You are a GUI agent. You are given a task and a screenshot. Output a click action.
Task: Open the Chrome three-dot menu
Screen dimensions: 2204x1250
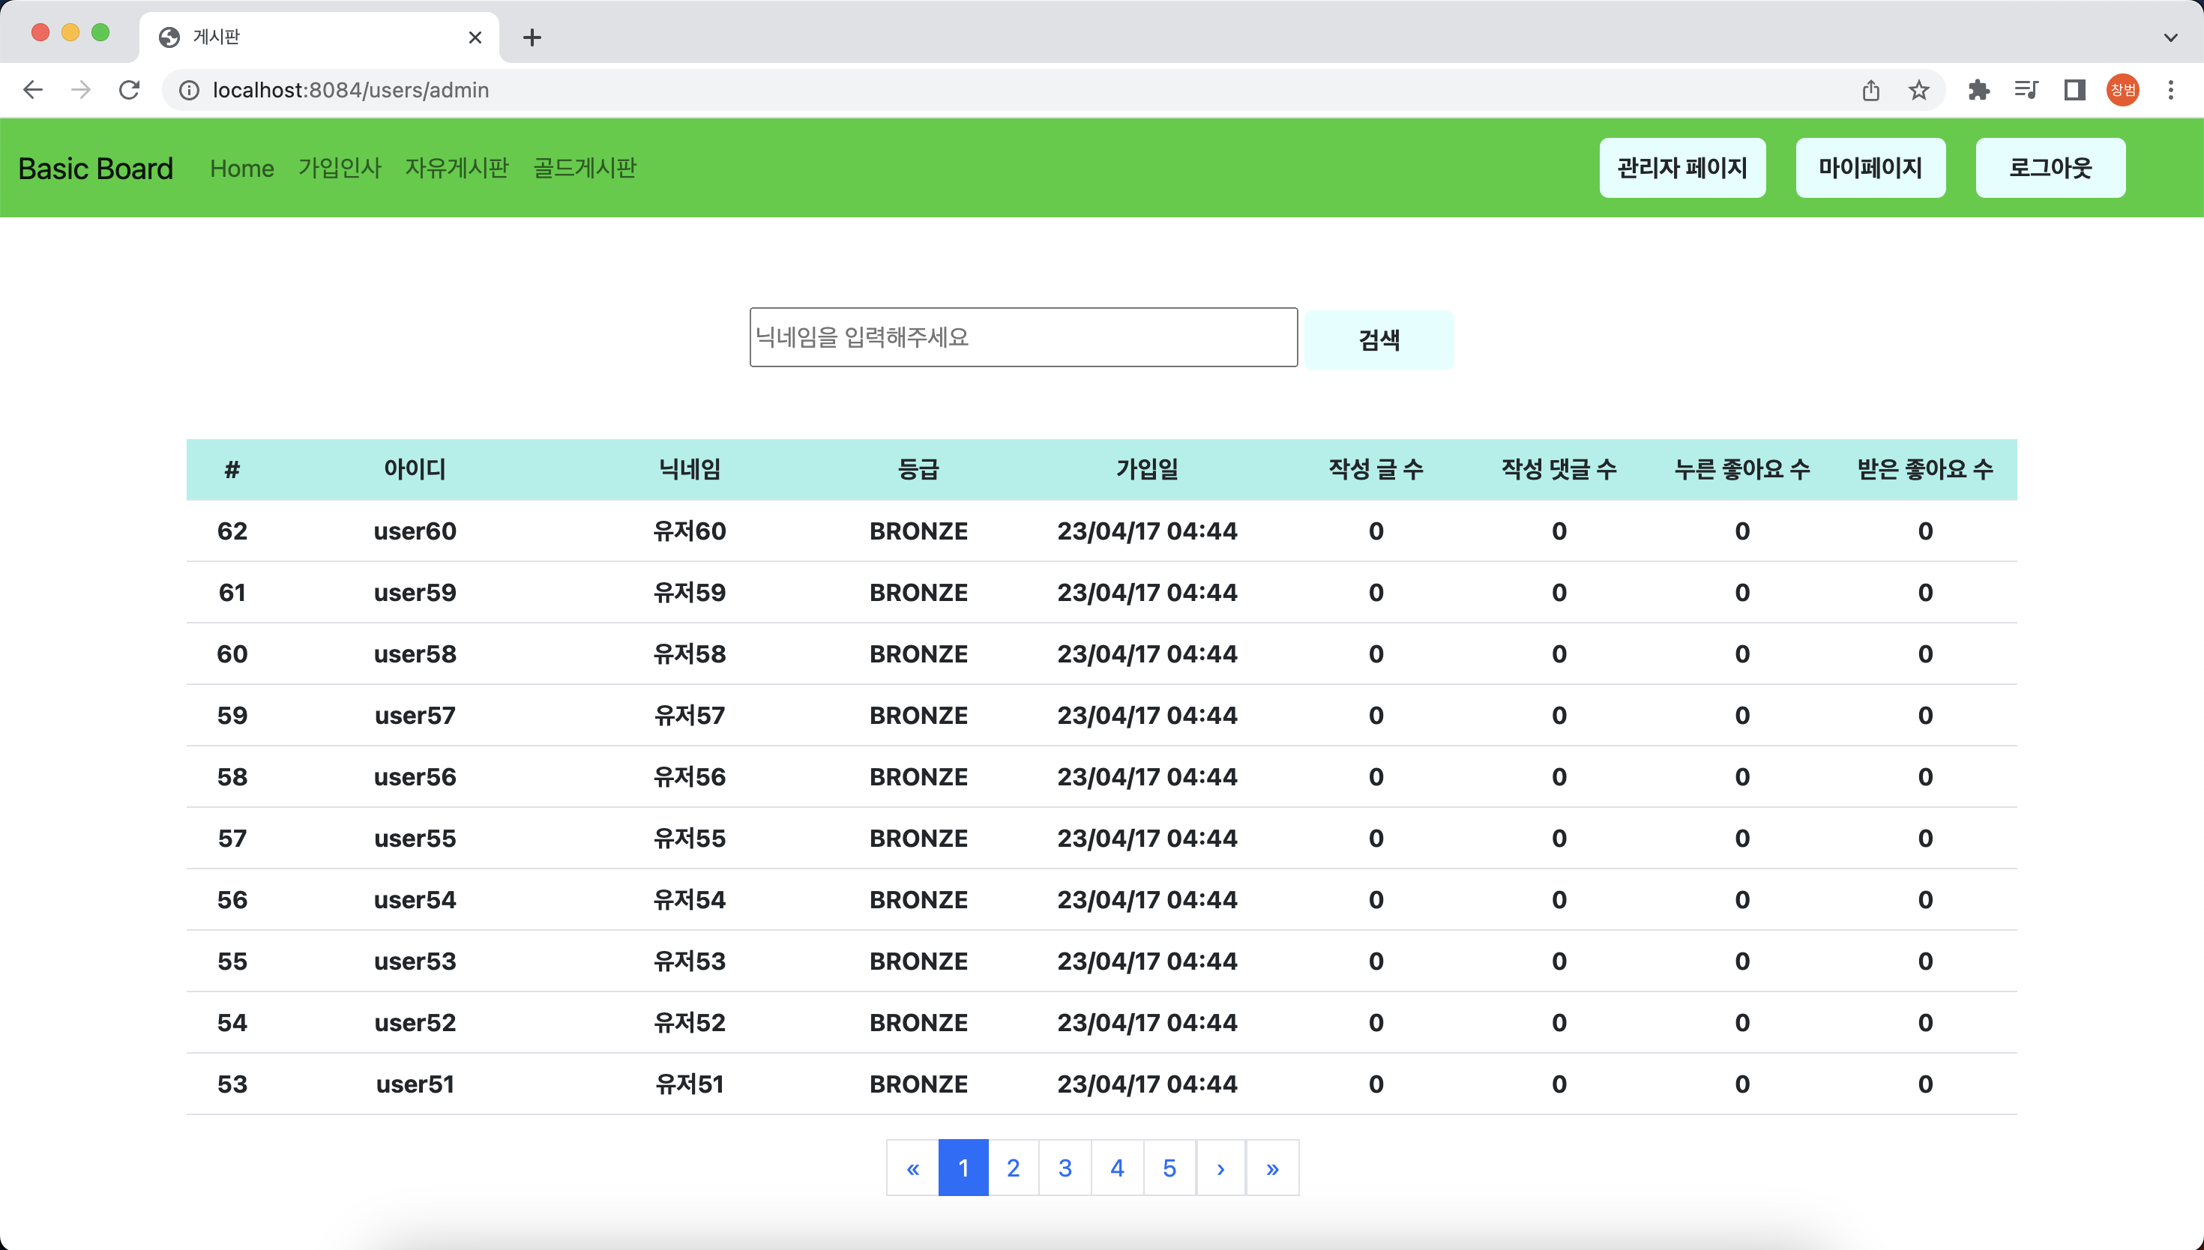pyautogui.click(x=2170, y=90)
